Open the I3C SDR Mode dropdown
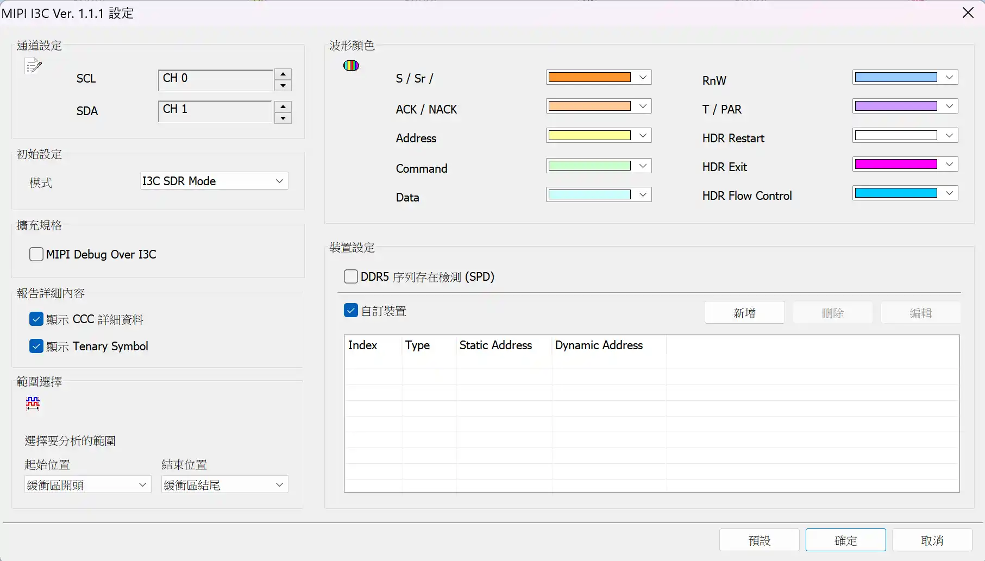 pyautogui.click(x=214, y=181)
